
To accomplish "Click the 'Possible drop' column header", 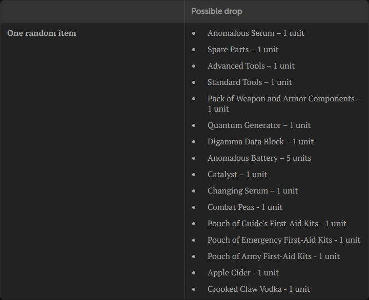I will pos(217,11).
